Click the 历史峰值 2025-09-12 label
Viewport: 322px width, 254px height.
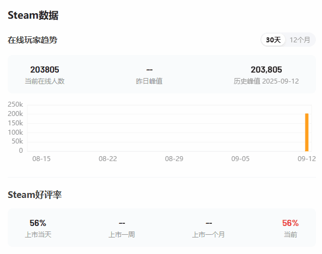[266, 81]
